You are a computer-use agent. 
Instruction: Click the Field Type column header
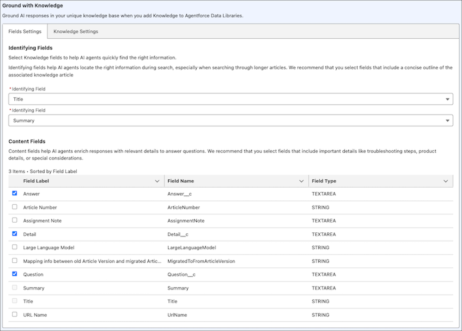[x=324, y=181]
